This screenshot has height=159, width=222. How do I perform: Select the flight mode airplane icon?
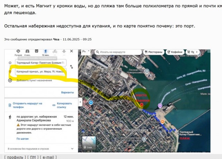coord(64,51)
